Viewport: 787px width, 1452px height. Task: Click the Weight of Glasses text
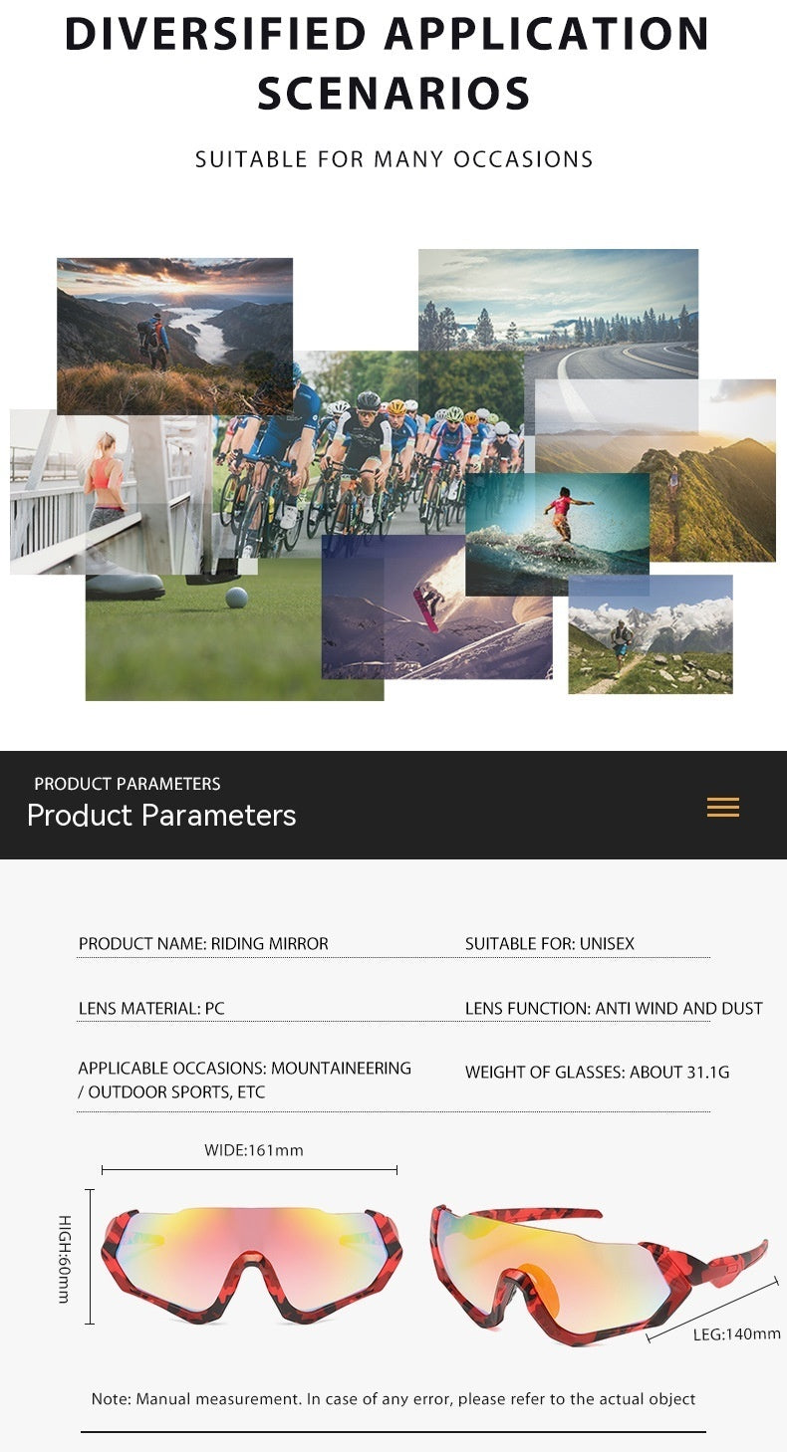tap(597, 1073)
